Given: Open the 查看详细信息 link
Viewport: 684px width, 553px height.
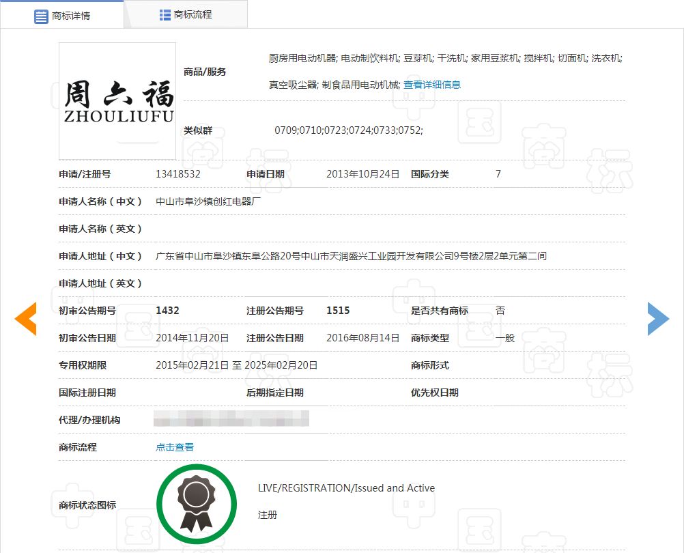Looking at the screenshot, I should click(x=432, y=85).
